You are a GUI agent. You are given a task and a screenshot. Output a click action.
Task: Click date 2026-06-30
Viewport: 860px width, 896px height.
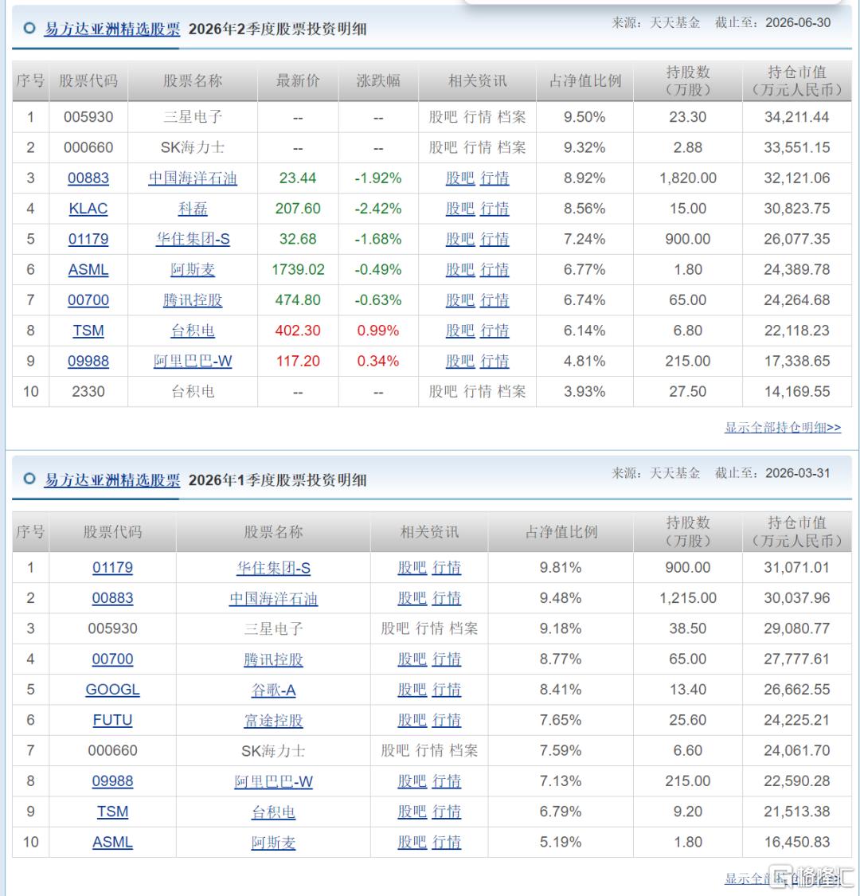pyautogui.click(x=798, y=23)
